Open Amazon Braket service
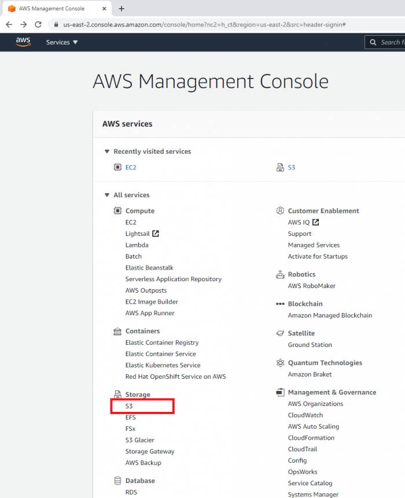 310,374
